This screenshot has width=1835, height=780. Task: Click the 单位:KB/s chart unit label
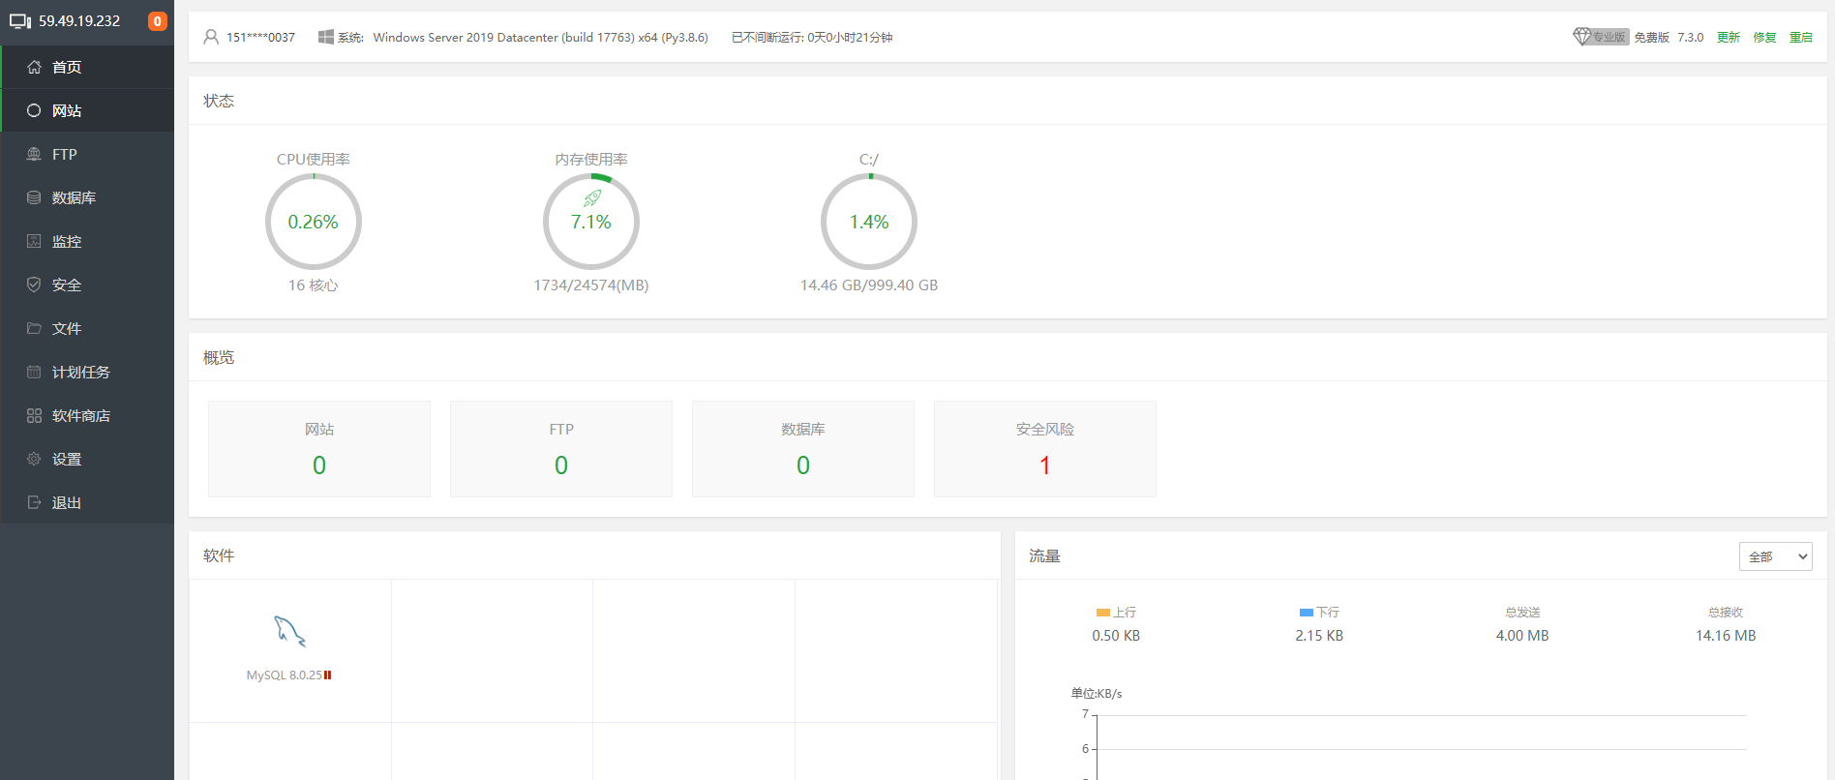(x=1097, y=694)
